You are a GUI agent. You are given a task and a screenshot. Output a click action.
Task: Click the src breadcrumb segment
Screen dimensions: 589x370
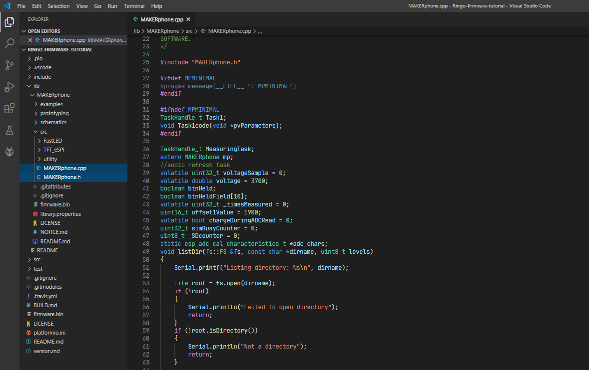(x=189, y=31)
